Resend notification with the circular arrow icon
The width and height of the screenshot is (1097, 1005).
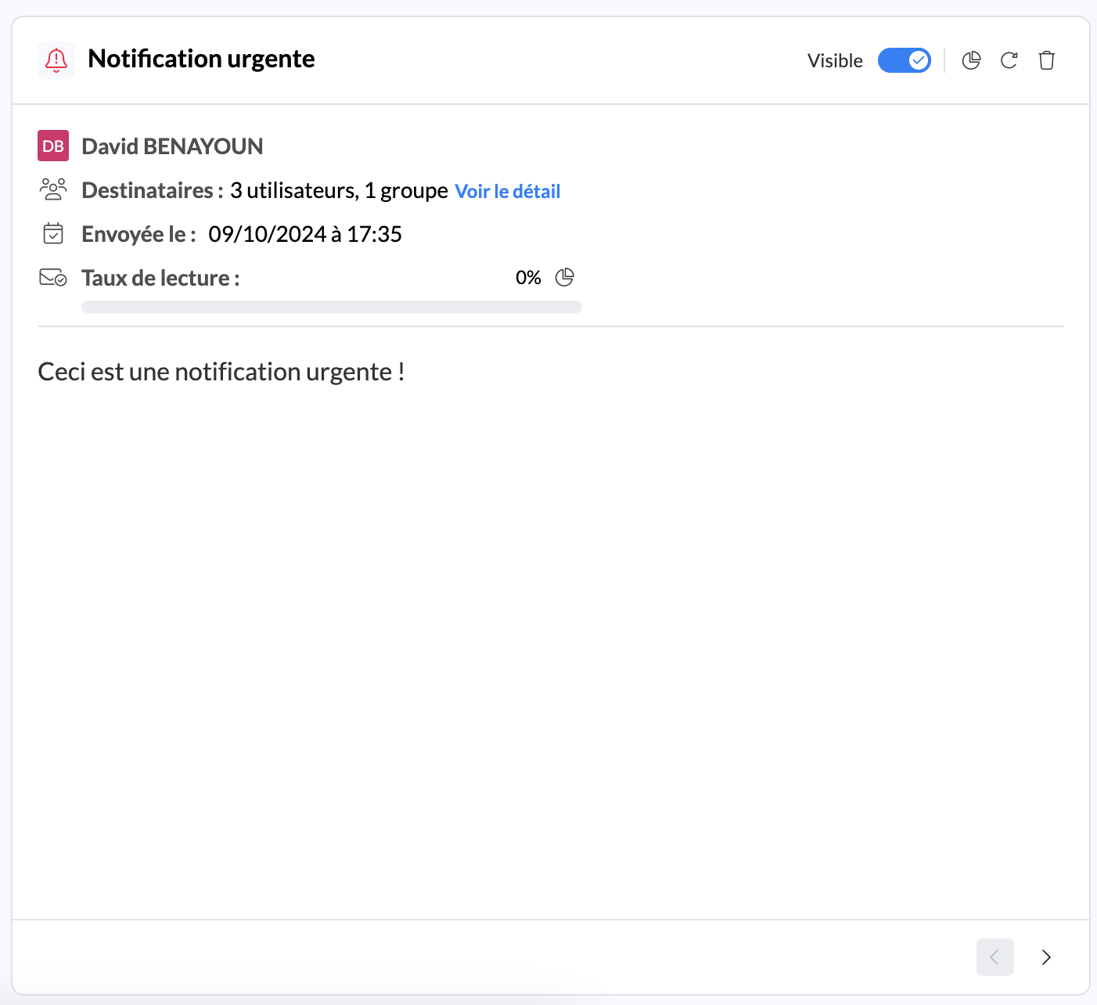click(x=1009, y=60)
